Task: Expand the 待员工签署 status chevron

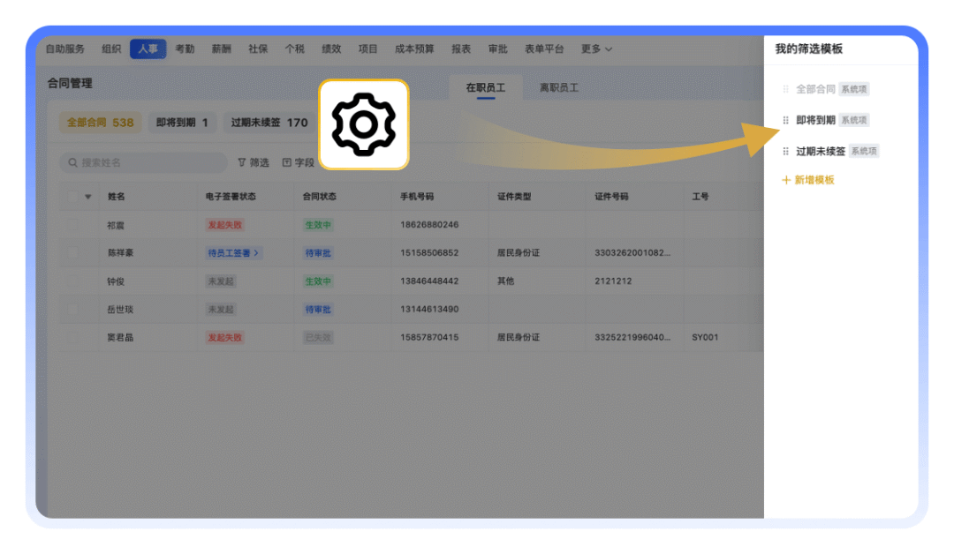Action: [257, 253]
